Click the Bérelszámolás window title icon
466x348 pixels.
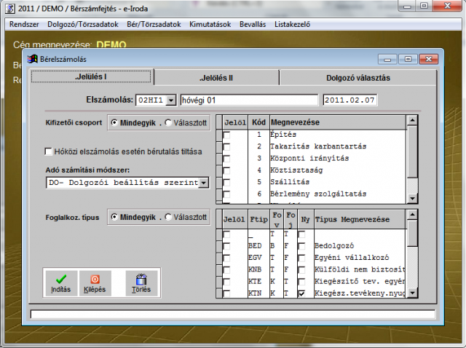[31, 58]
